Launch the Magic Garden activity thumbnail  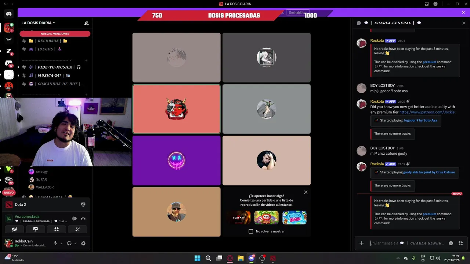tap(266, 217)
